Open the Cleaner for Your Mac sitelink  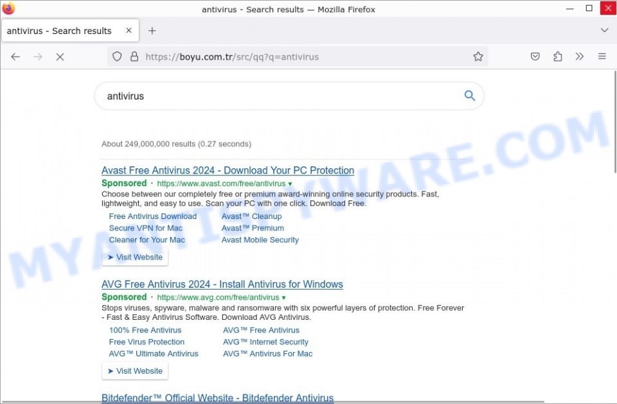coord(147,240)
